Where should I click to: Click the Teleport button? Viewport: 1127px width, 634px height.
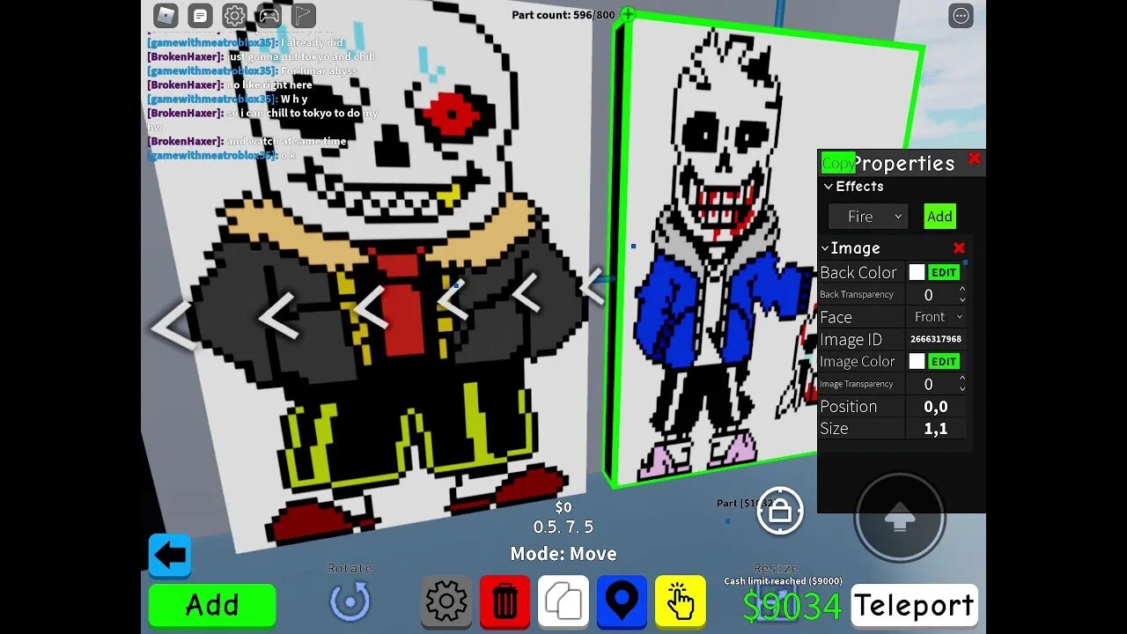click(x=914, y=605)
